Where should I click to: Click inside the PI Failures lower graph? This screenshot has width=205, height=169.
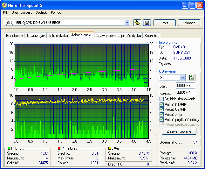pyautogui.click(x=82, y=117)
